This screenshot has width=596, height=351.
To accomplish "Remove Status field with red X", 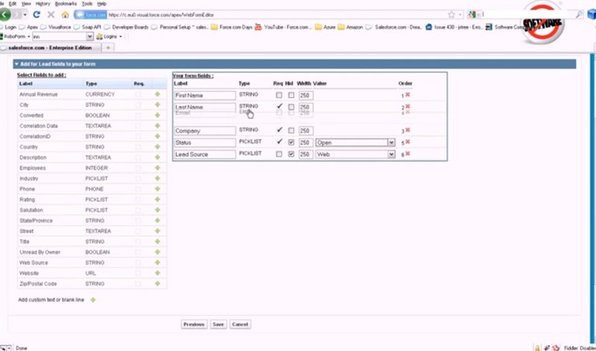I will coord(408,142).
